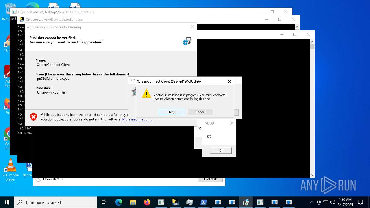Click the ScreenConnect Client name text
This screenshot has width=370, height=208.
[x=53, y=65]
